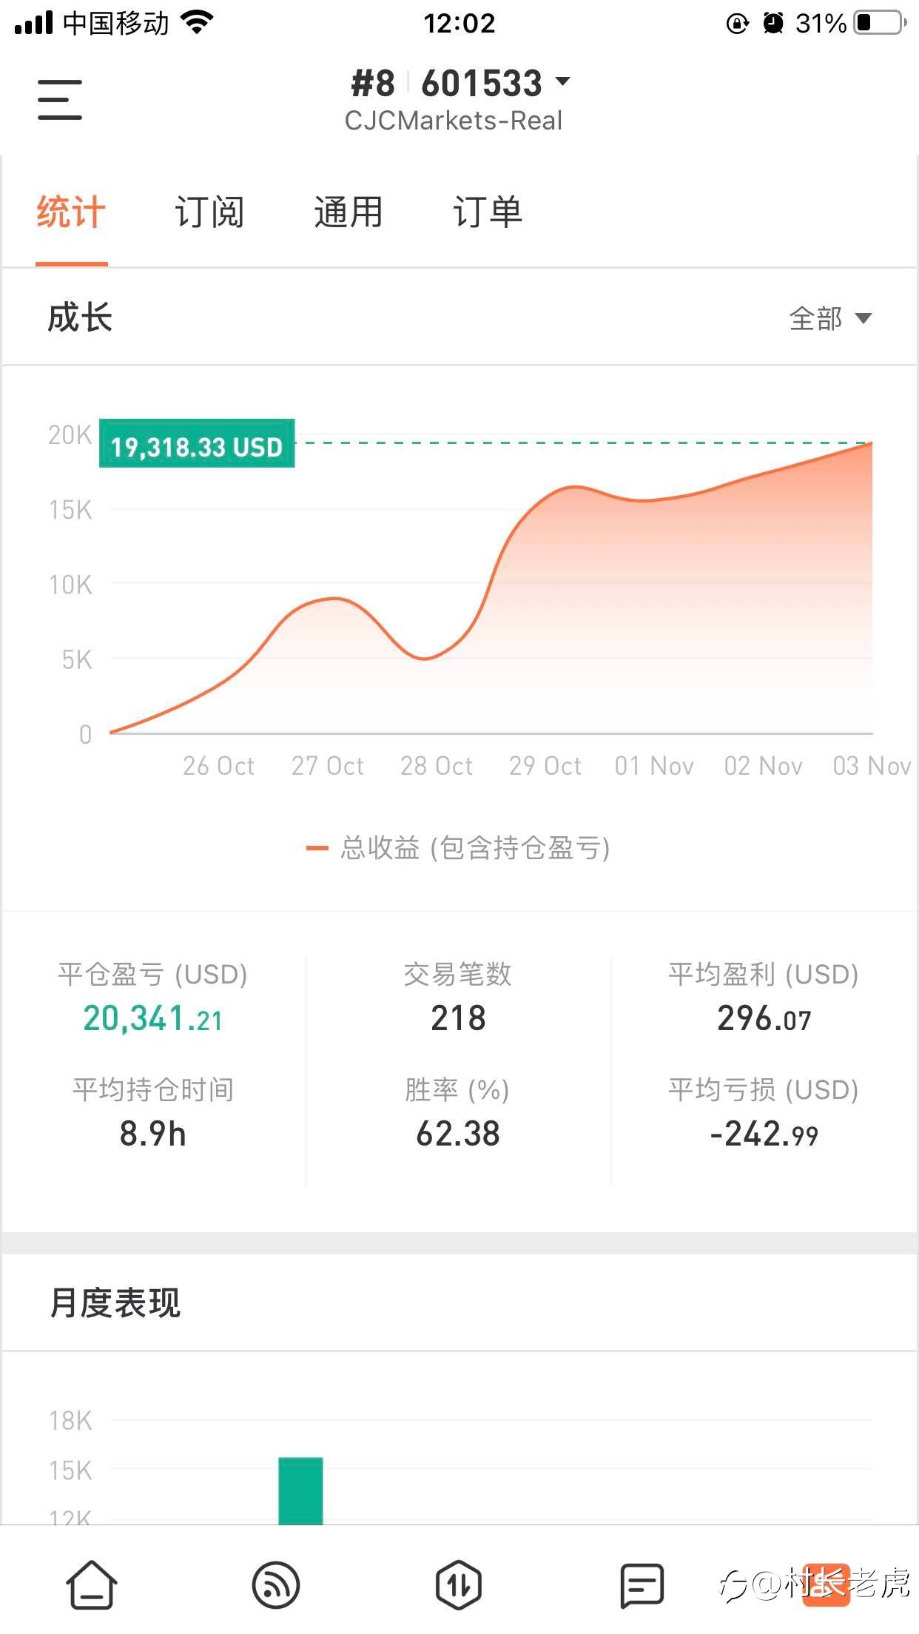Open the 全部 time range dropdown
Screen dimensions: 919x1634
pos(830,319)
